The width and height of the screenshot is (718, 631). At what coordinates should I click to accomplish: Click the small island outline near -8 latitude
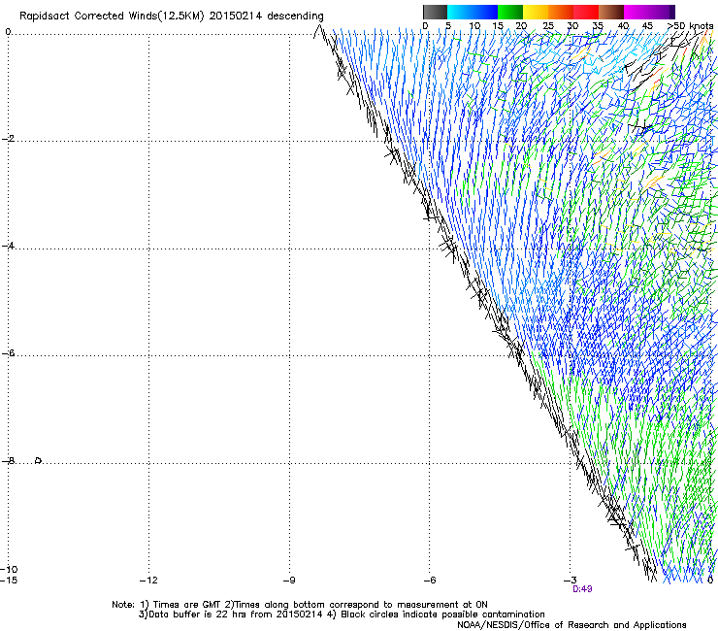39,460
